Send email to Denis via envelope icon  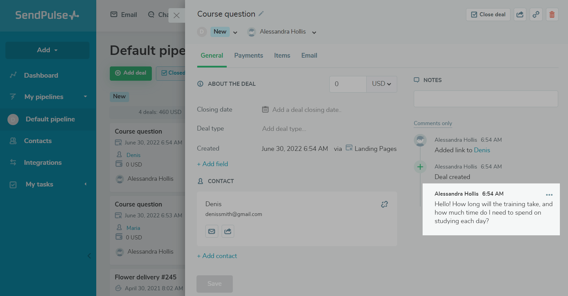(212, 231)
